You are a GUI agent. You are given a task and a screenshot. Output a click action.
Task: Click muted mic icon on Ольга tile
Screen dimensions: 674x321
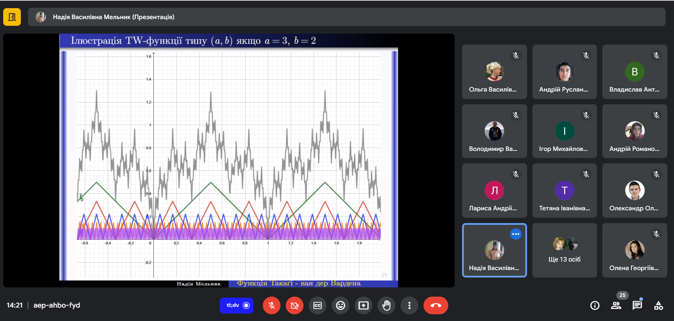(516, 56)
